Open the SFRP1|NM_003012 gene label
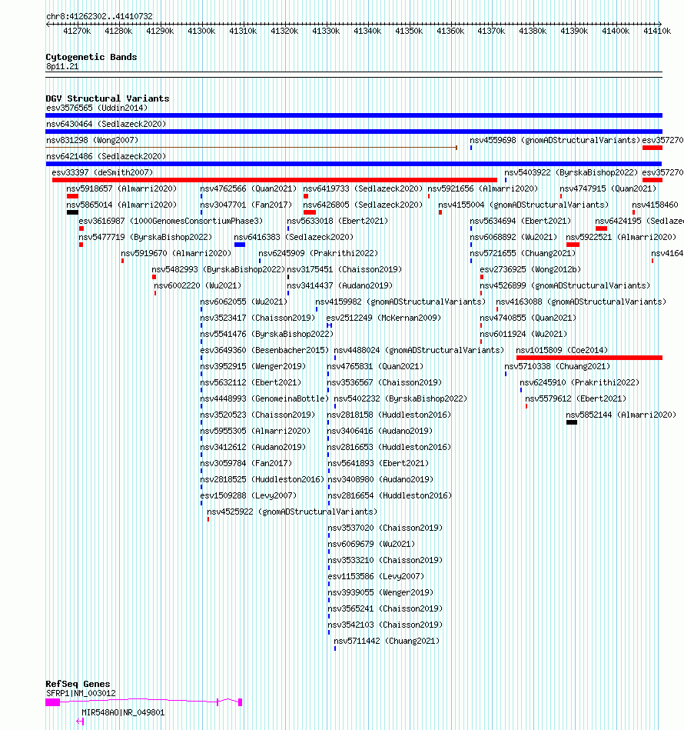This screenshot has height=730, width=684. [x=81, y=694]
